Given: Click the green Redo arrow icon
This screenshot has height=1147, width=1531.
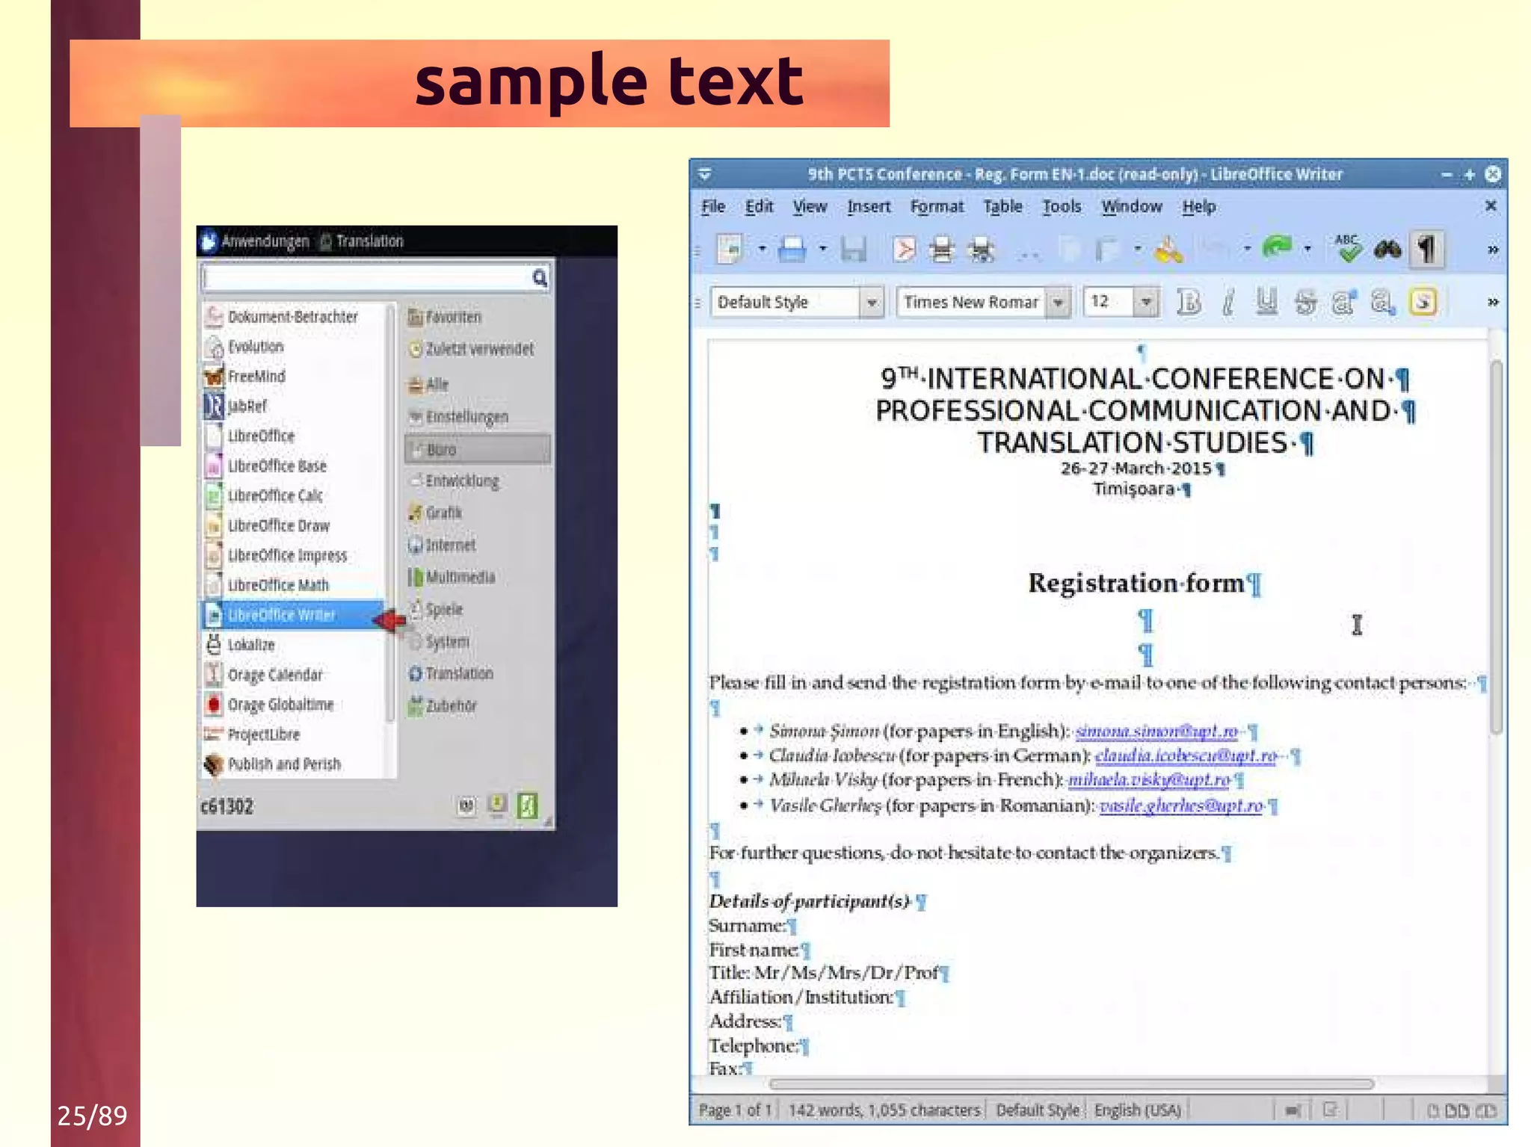Looking at the screenshot, I should [x=1277, y=247].
